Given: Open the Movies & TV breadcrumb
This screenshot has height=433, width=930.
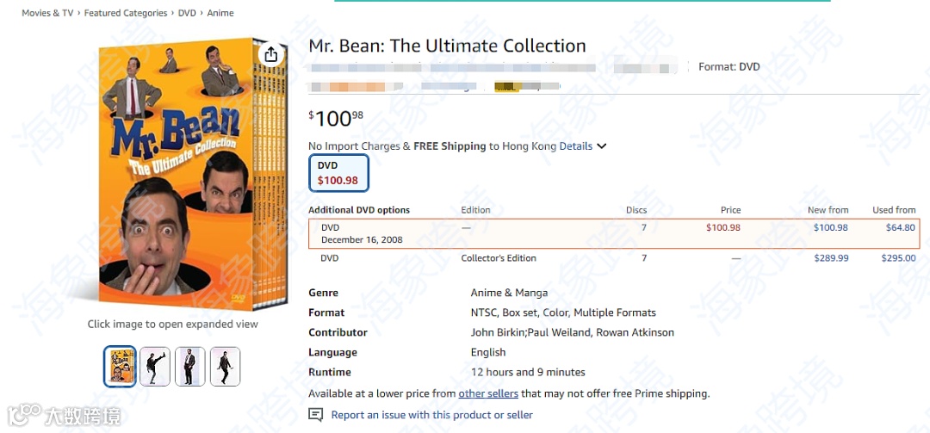Looking at the screenshot, I should (x=47, y=13).
